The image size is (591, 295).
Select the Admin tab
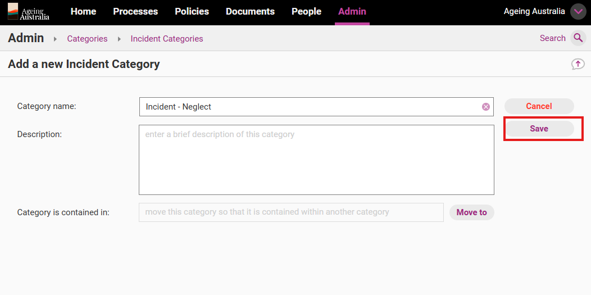(x=352, y=12)
